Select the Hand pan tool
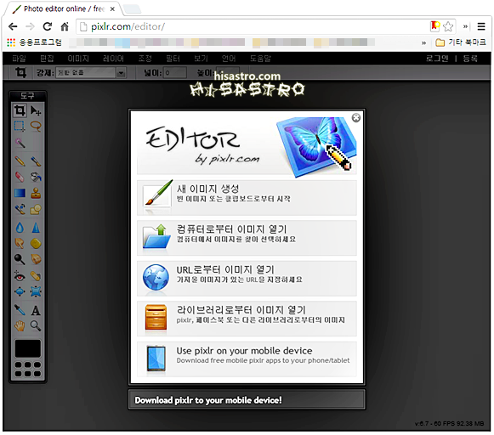494x435 pixels. click(20, 325)
